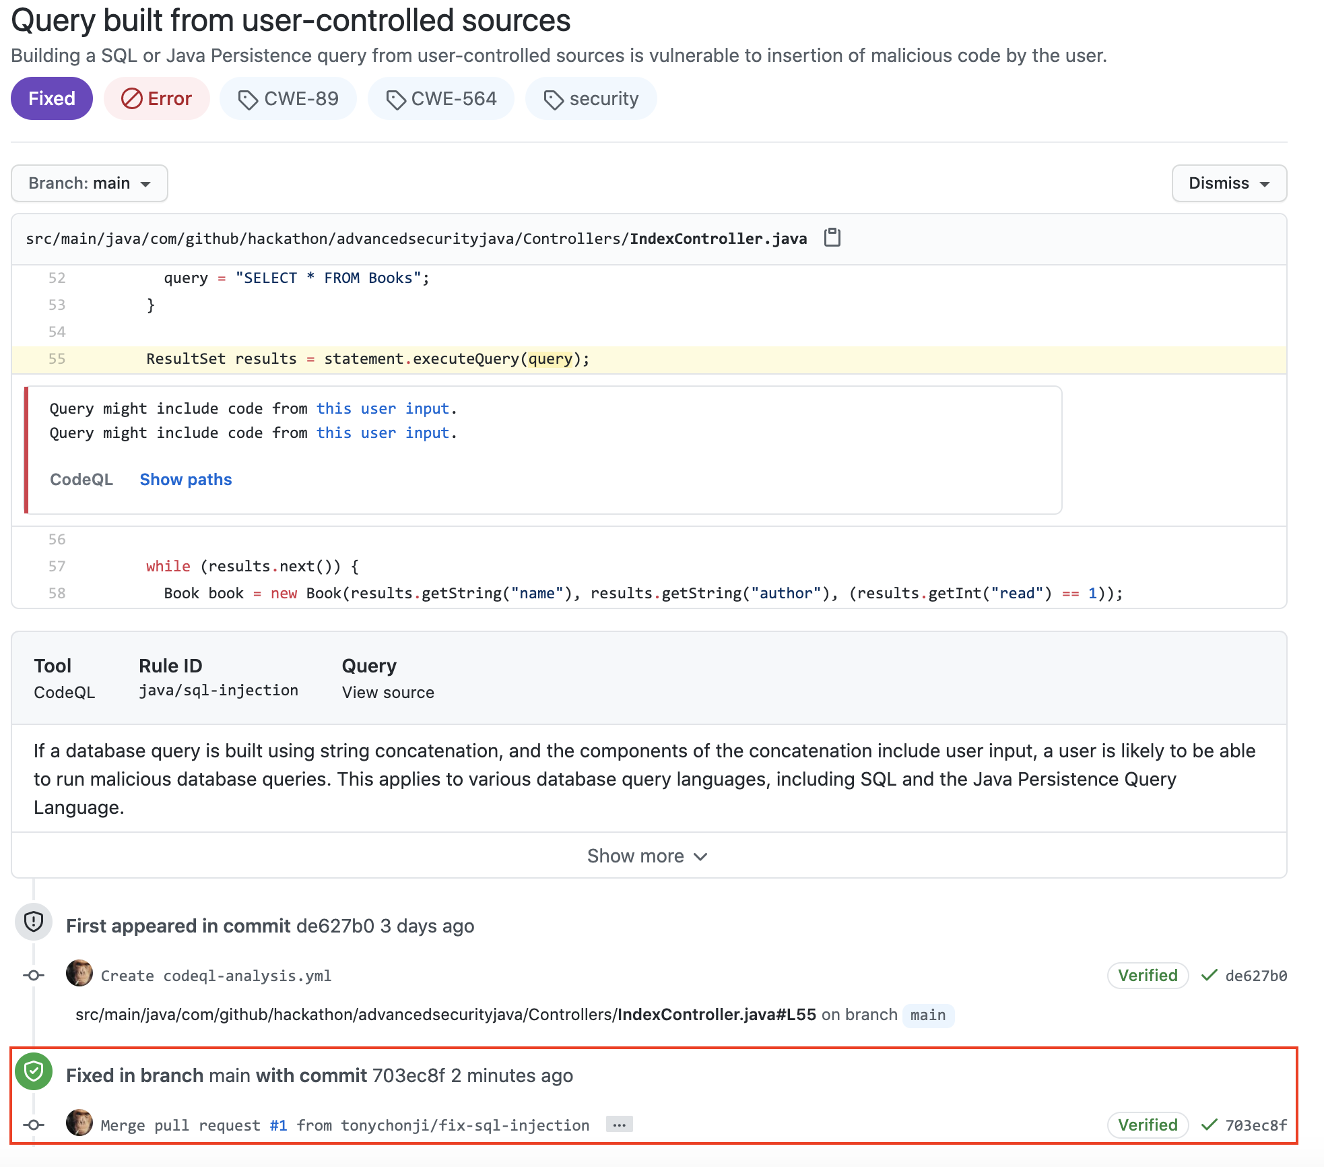
Task: Copy the IndexController.java file path
Action: point(832,238)
